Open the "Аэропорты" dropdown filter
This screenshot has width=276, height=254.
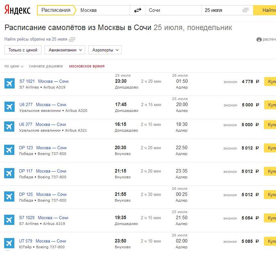(105, 50)
